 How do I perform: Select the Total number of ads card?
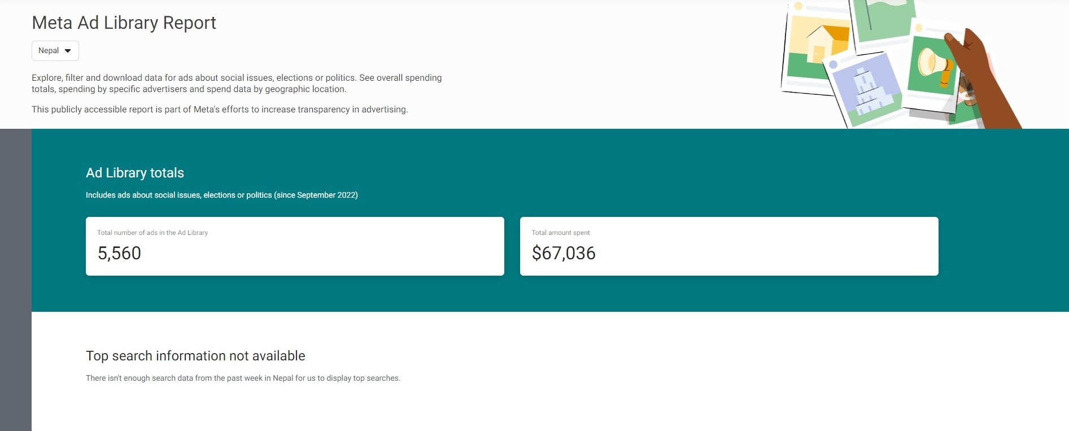tap(295, 246)
